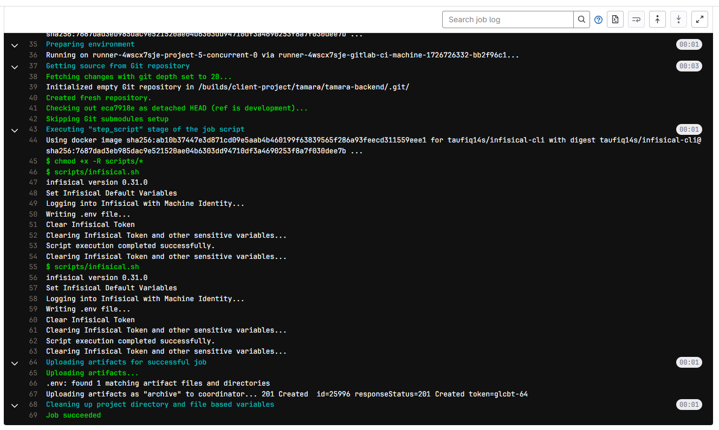
Task: Enter full screen log view
Action: (x=700, y=19)
